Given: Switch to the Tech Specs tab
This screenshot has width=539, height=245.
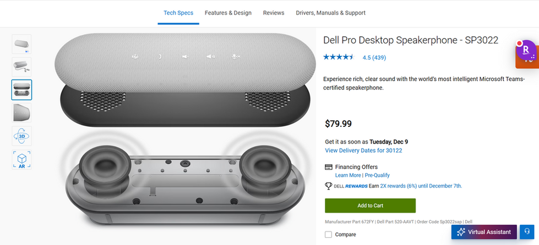Looking at the screenshot, I should pyautogui.click(x=178, y=13).
